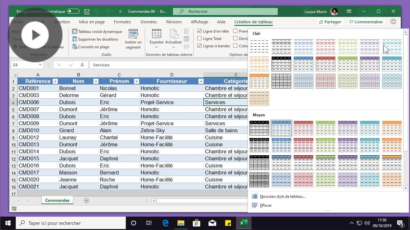
Task: Open filter dropdown for Référence column
Action: [x=55, y=81]
